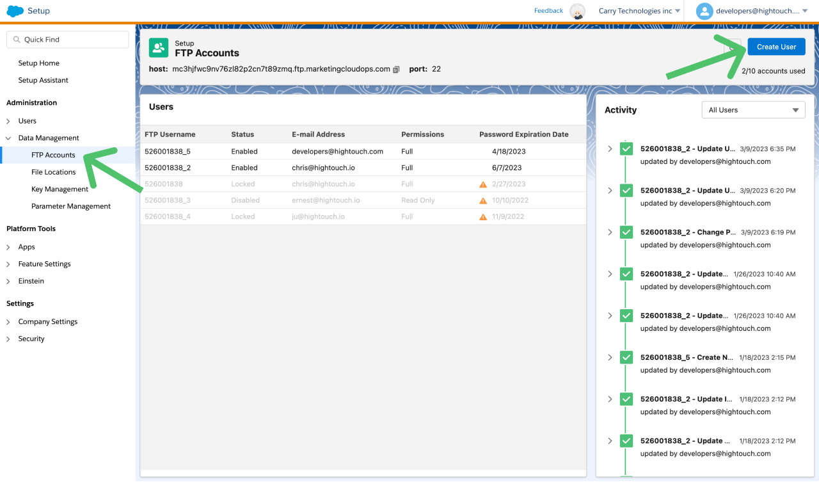Open the All Users activity filter dropdown
The width and height of the screenshot is (819, 482).
[x=753, y=110]
